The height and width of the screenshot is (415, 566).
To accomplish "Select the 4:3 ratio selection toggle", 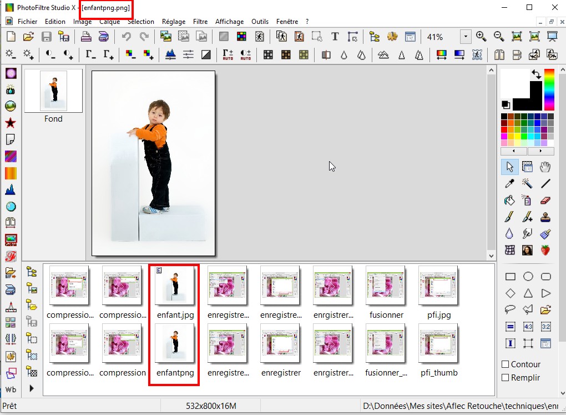I will click(528, 327).
